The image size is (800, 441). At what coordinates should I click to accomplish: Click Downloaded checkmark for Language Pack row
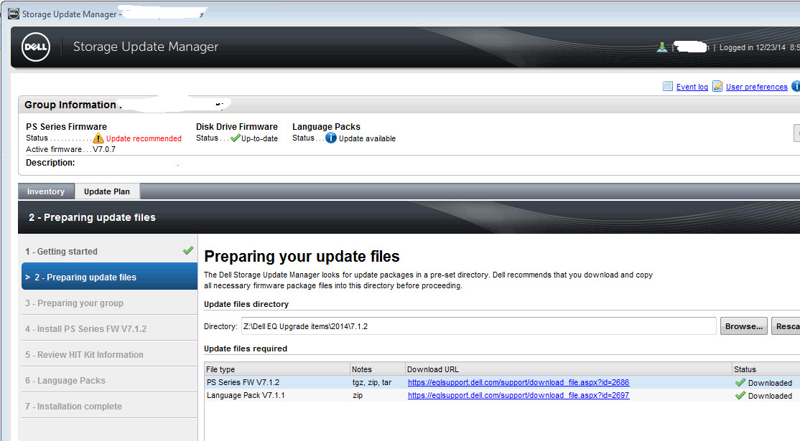tap(740, 396)
